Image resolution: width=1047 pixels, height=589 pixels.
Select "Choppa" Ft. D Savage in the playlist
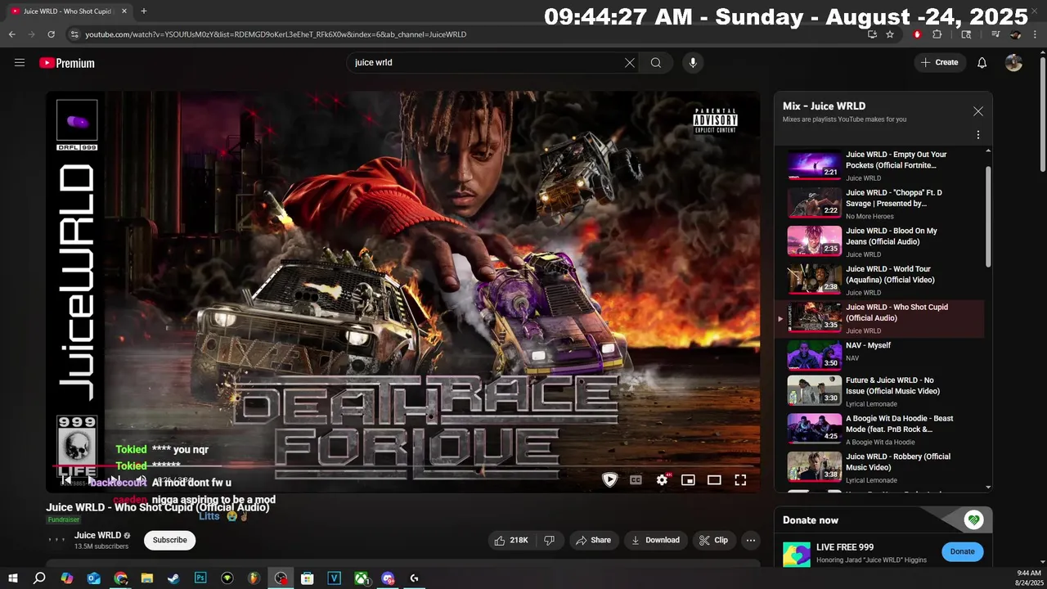point(880,204)
